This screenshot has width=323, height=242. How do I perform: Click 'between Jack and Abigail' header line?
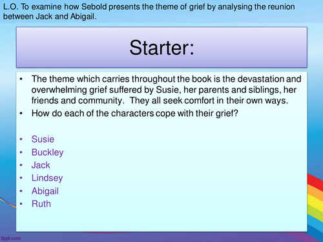(50, 17)
